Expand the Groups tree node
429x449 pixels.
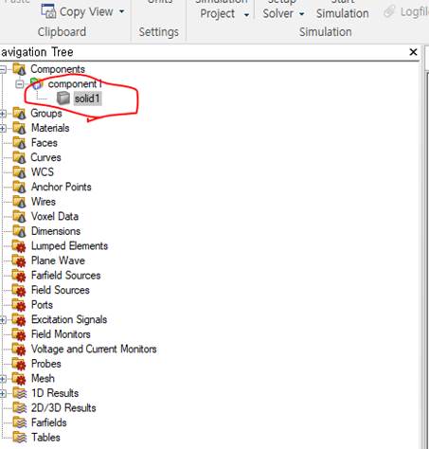3,114
